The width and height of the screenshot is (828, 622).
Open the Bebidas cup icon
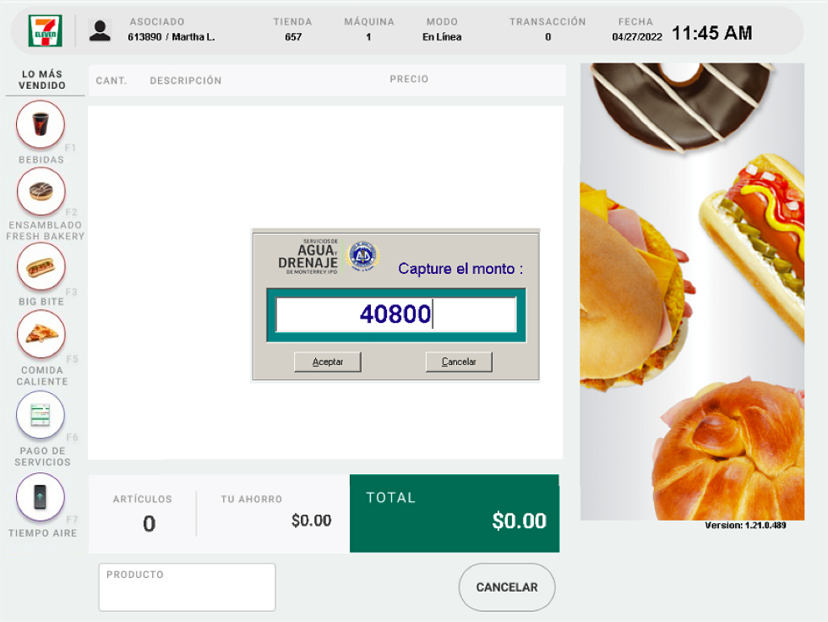coord(41,124)
